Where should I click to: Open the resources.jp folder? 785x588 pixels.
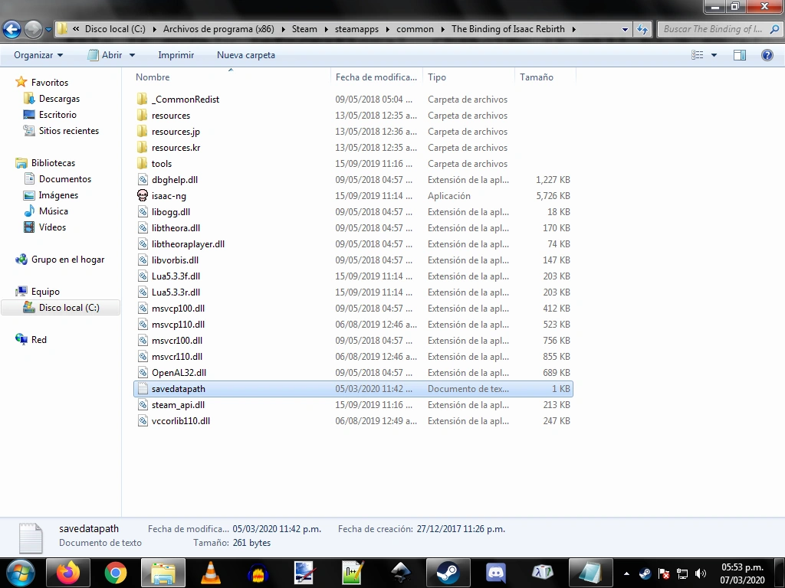tap(176, 132)
